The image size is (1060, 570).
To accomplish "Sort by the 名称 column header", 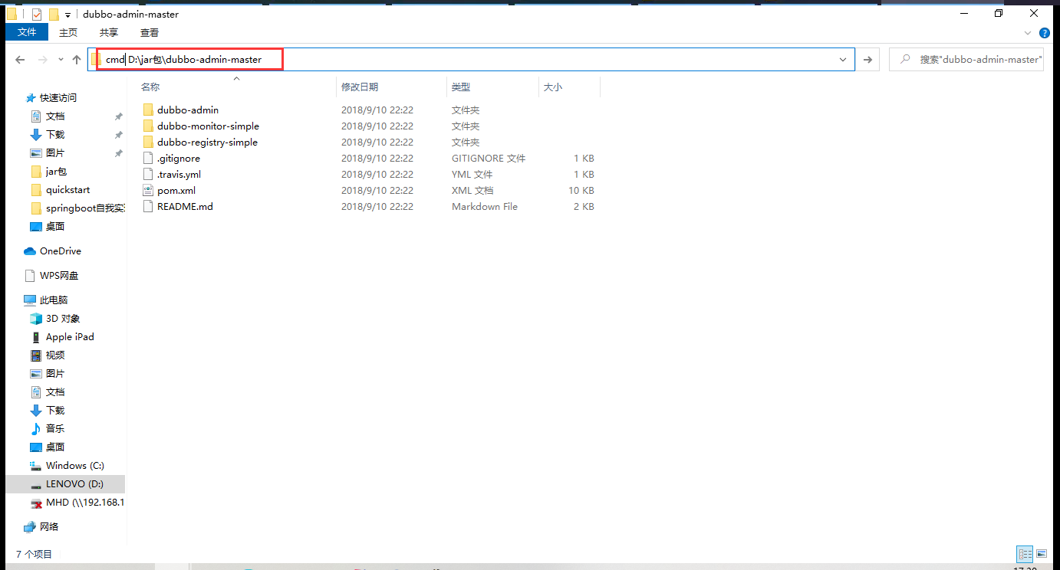I will 235,87.
